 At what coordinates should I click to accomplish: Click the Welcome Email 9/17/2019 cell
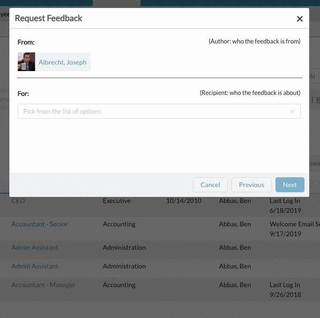[295, 229]
